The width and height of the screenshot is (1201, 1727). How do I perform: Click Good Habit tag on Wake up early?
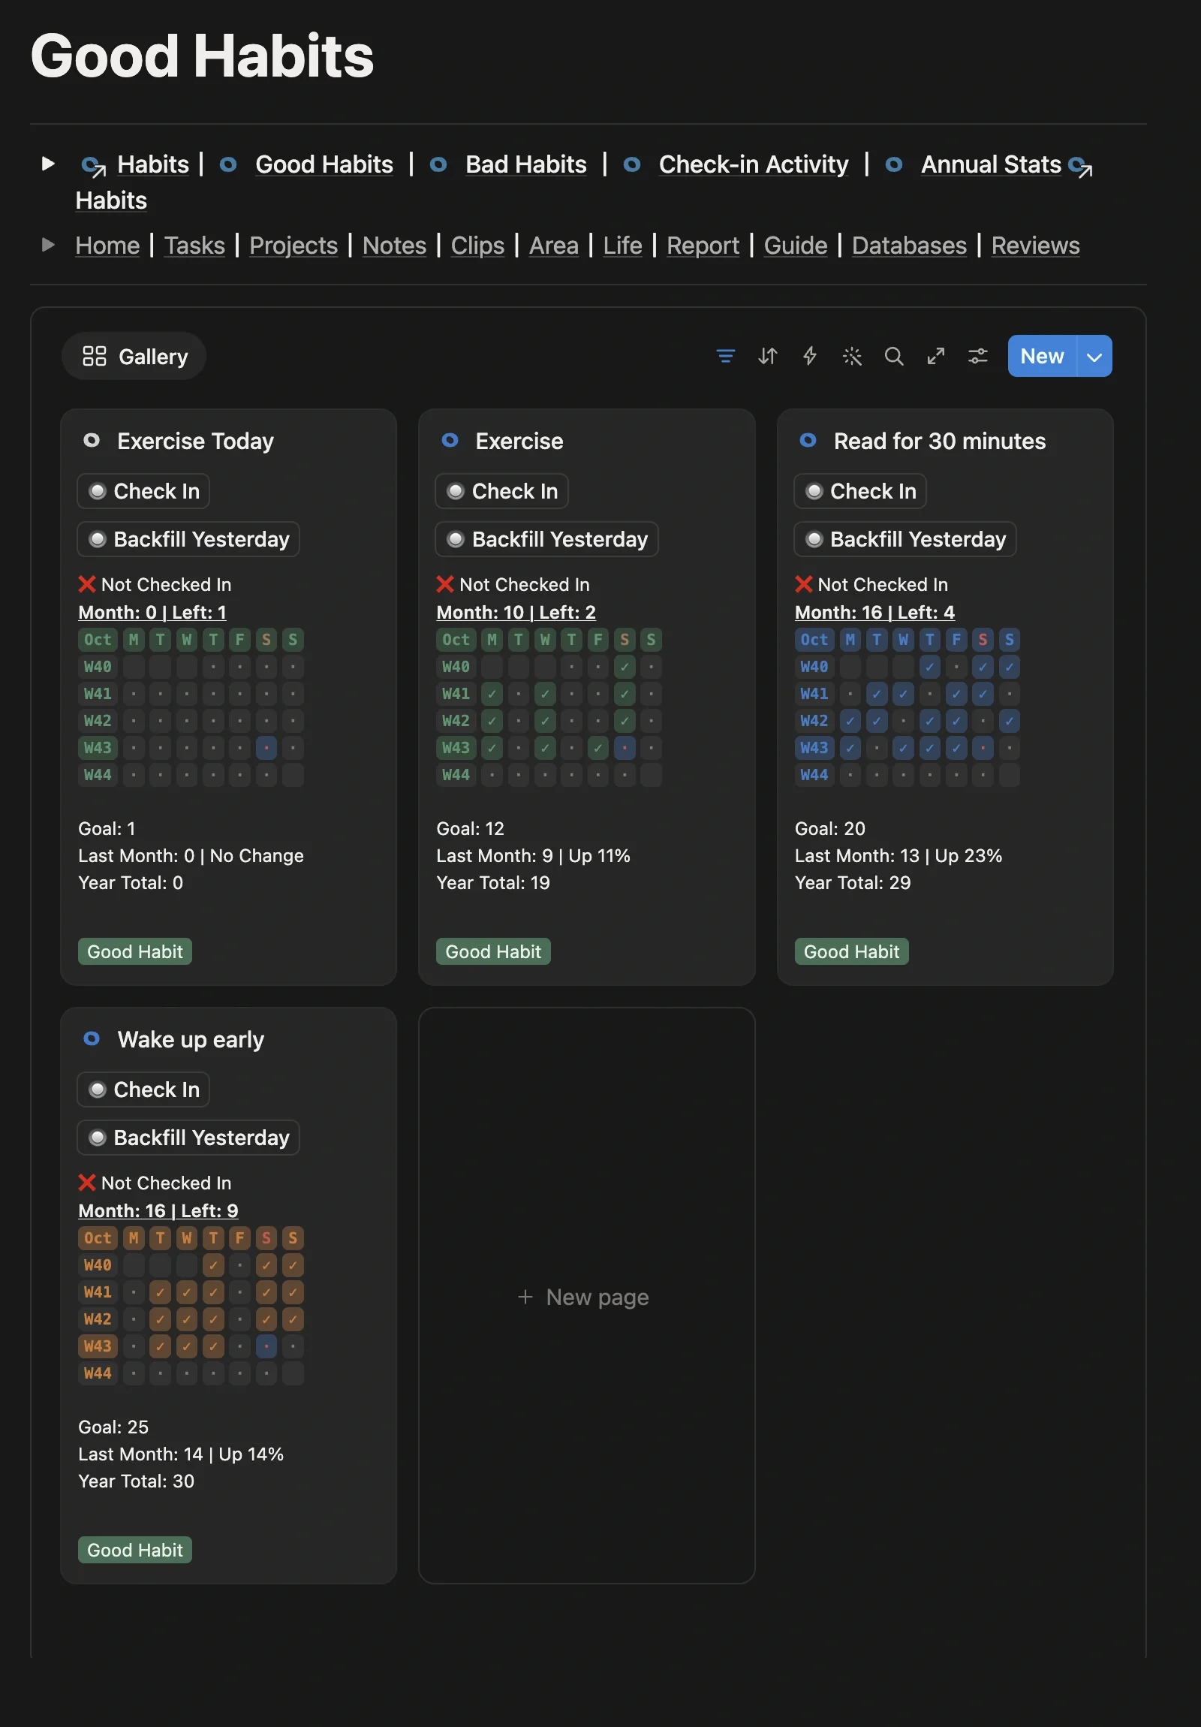(134, 1551)
